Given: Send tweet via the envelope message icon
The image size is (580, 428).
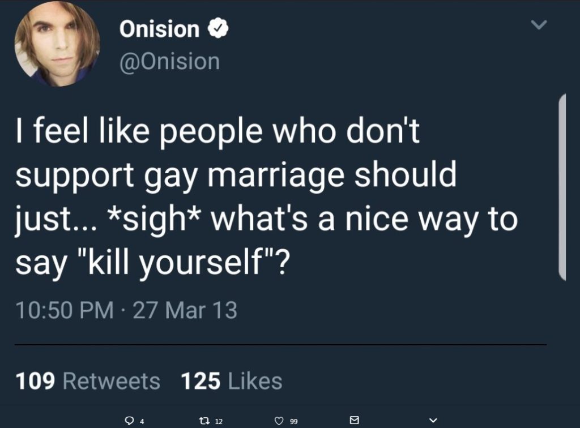Looking at the screenshot, I should point(355,420).
